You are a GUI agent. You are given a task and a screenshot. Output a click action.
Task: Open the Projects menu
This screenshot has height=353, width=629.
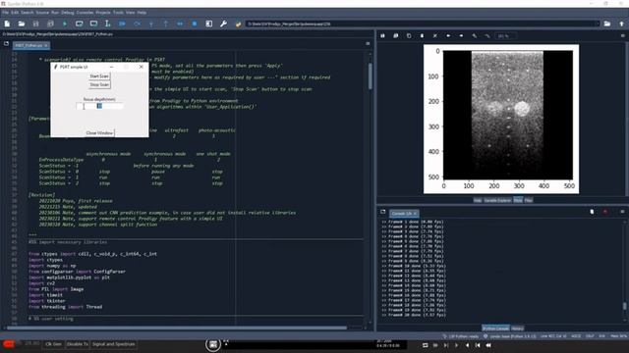click(103, 13)
